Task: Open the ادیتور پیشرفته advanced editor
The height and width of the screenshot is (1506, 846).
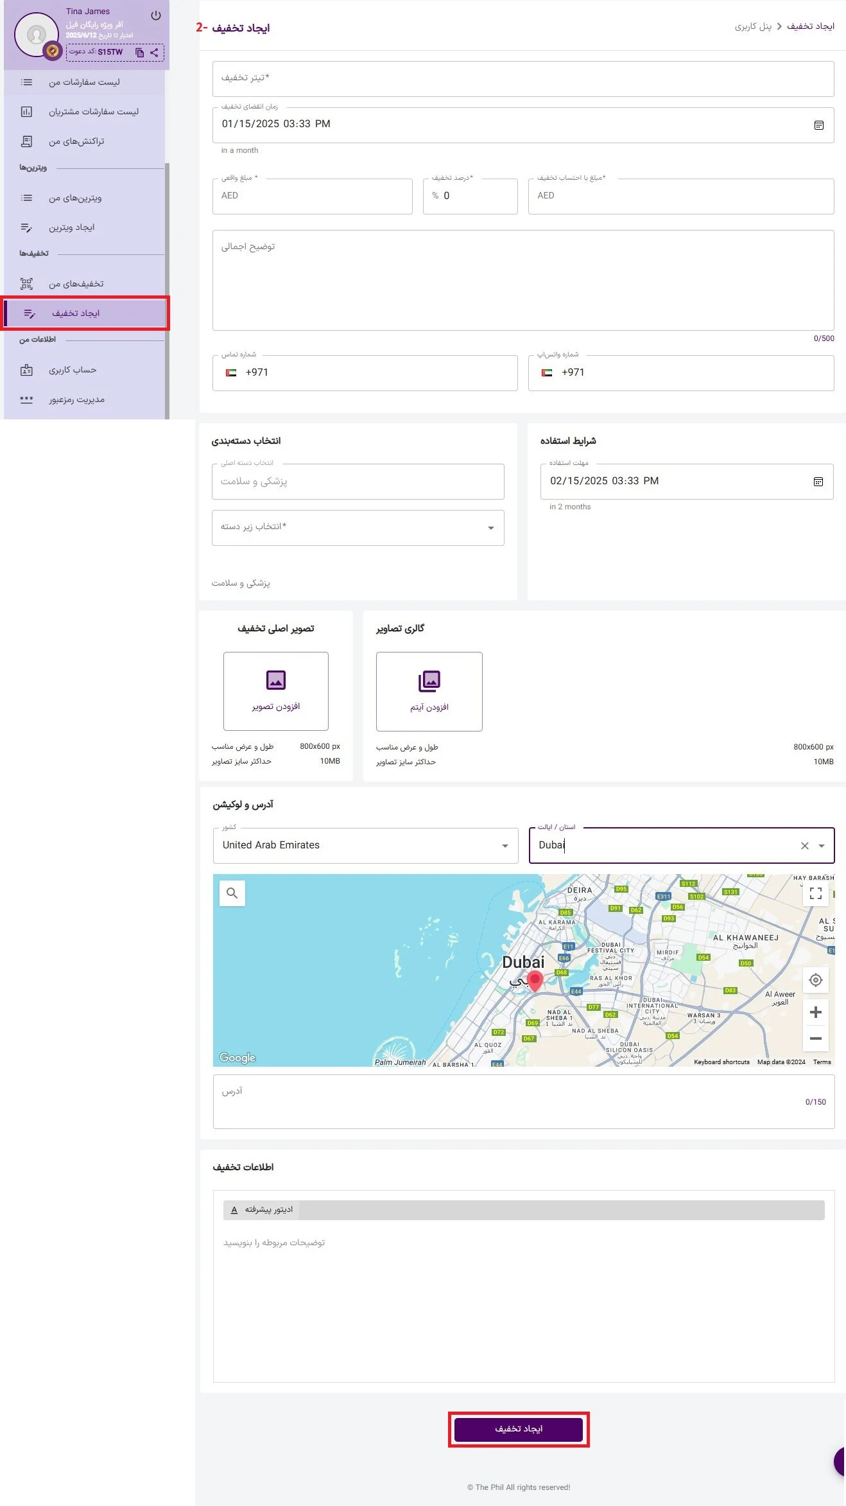Action: coord(262,1210)
